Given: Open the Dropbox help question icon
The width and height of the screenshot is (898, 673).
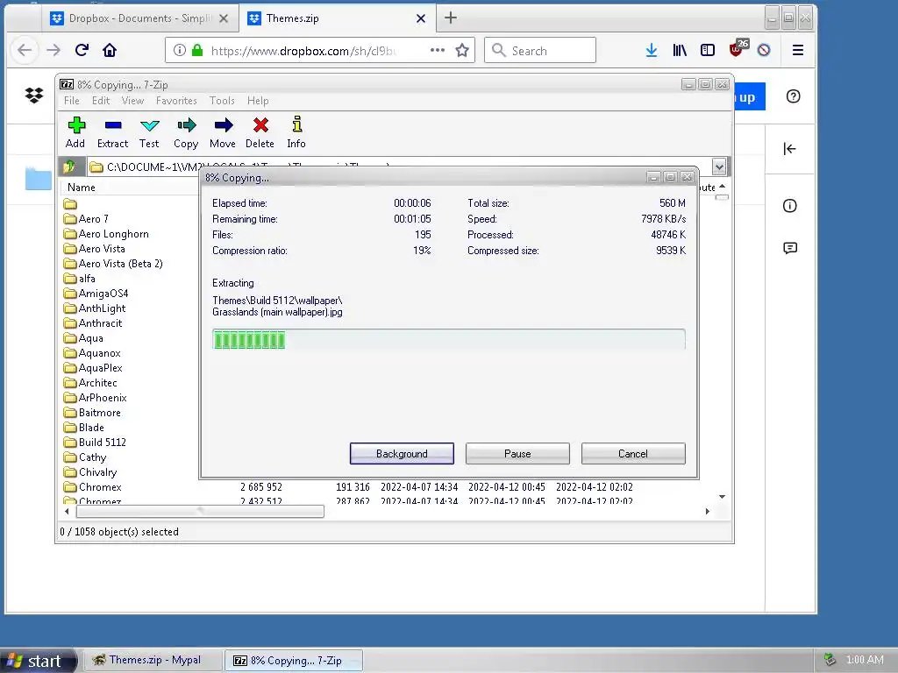Looking at the screenshot, I should 793,96.
